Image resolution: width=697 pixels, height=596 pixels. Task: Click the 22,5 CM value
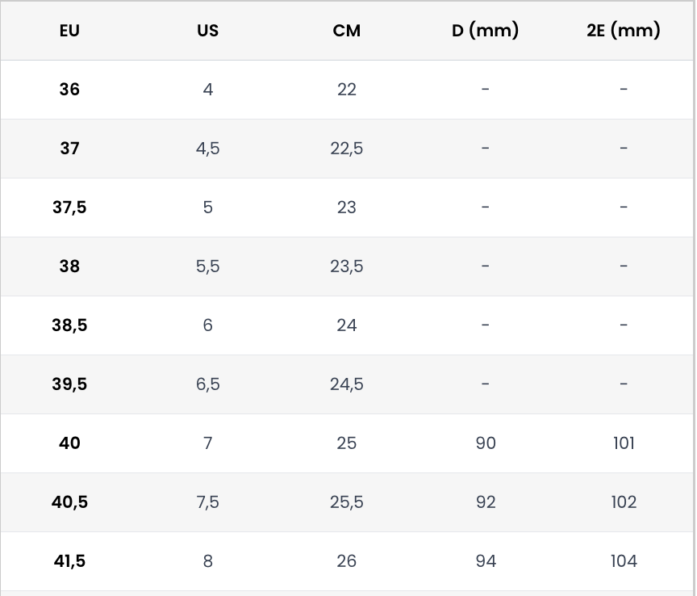[346, 149]
